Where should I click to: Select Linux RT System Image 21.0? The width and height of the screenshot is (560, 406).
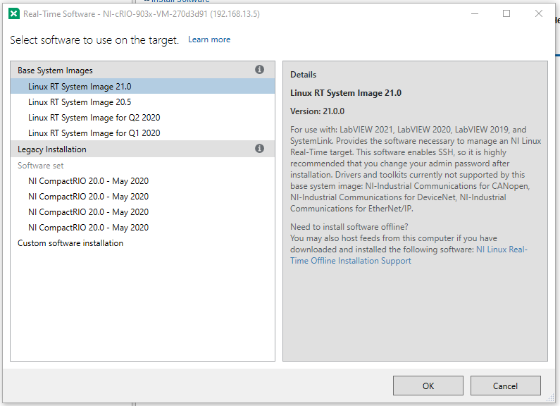pyautogui.click(x=142, y=87)
